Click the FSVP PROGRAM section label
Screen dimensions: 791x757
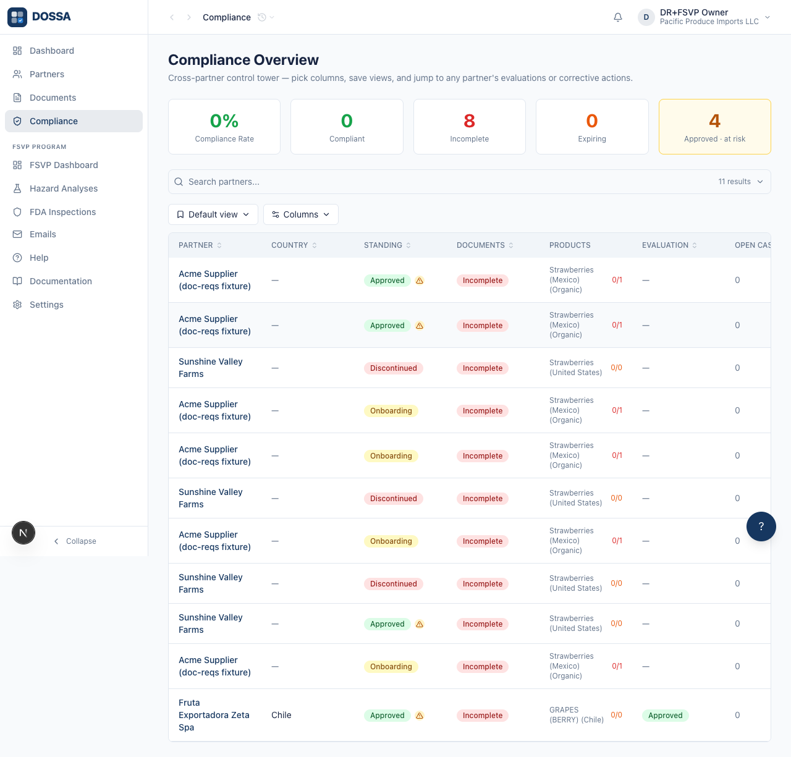(x=40, y=147)
